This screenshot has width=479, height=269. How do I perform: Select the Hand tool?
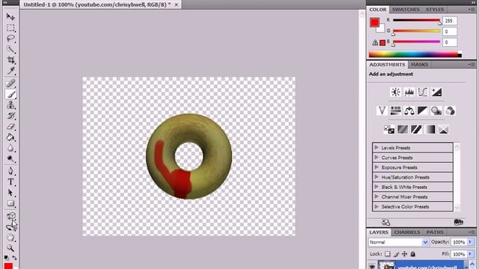tap(10, 238)
